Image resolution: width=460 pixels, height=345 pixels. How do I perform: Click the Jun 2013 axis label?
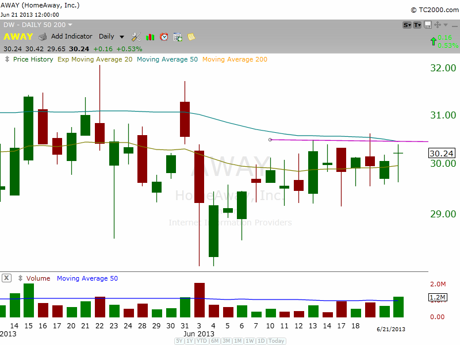[199, 334]
